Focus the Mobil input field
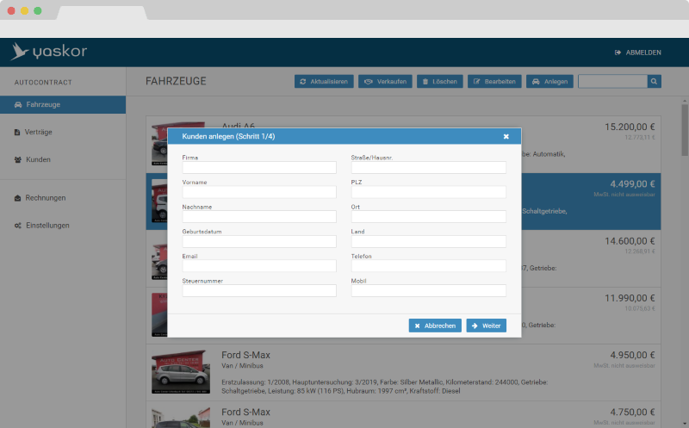 (428, 290)
